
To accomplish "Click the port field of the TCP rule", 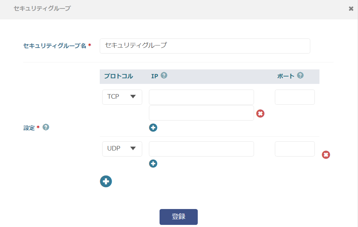I will [x=295, y=97].
